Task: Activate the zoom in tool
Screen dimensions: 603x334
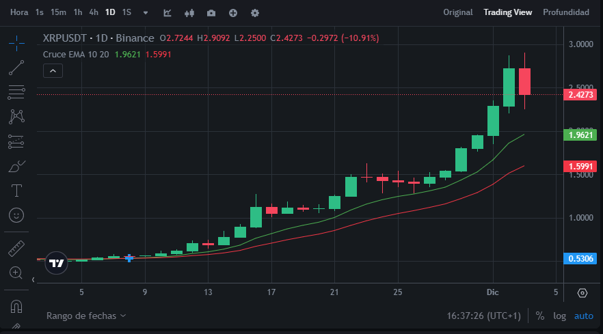Action: [16, 273]
